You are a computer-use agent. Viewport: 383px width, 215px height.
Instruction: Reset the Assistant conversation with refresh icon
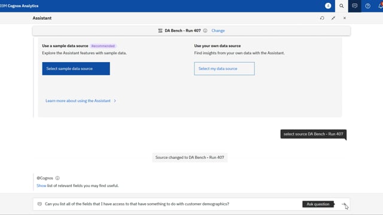(x=322, y=18)
